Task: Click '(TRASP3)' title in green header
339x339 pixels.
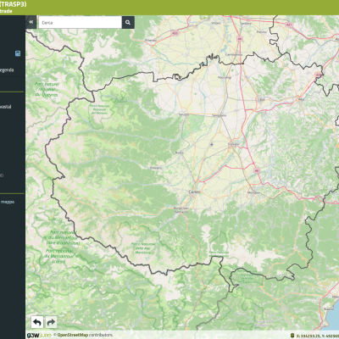Action: tap(14, 4)
